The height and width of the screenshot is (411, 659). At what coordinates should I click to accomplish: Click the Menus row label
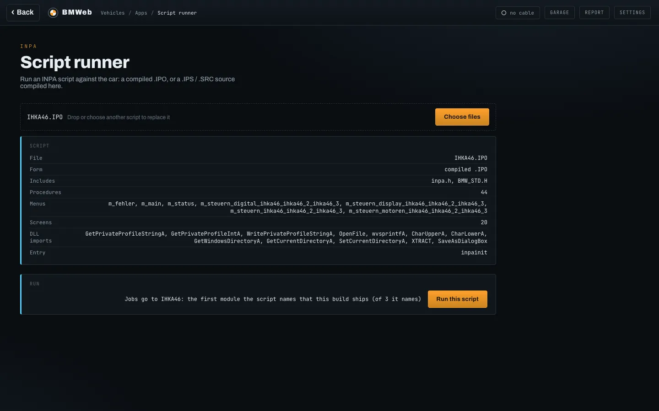38,204
